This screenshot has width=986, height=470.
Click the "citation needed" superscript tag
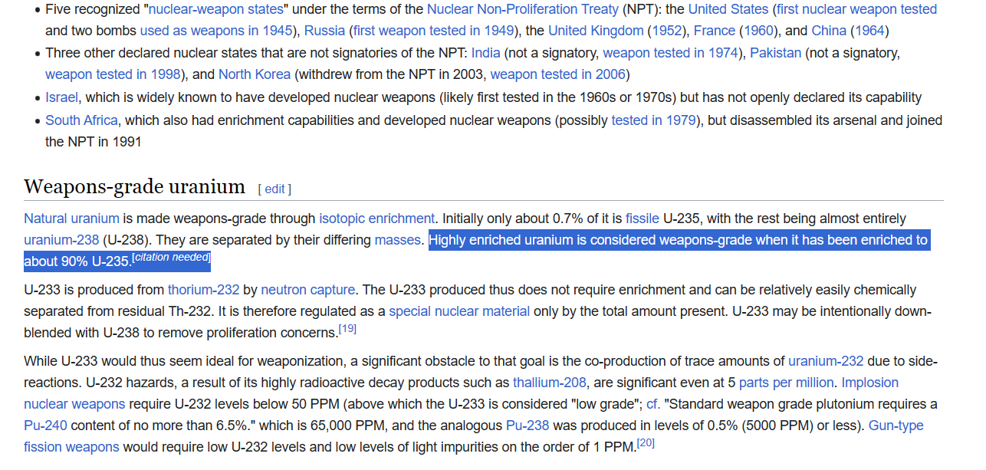point(171,258)
